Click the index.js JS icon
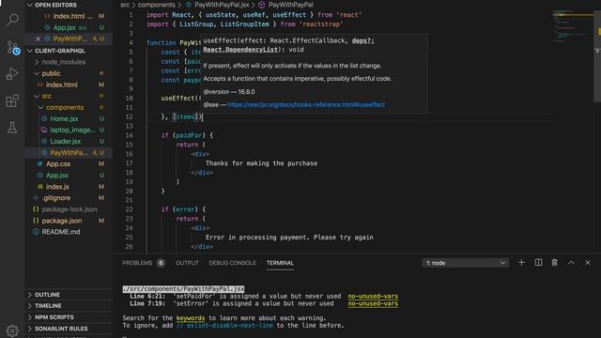Screen dimensions: 601x338 (39, 187)
